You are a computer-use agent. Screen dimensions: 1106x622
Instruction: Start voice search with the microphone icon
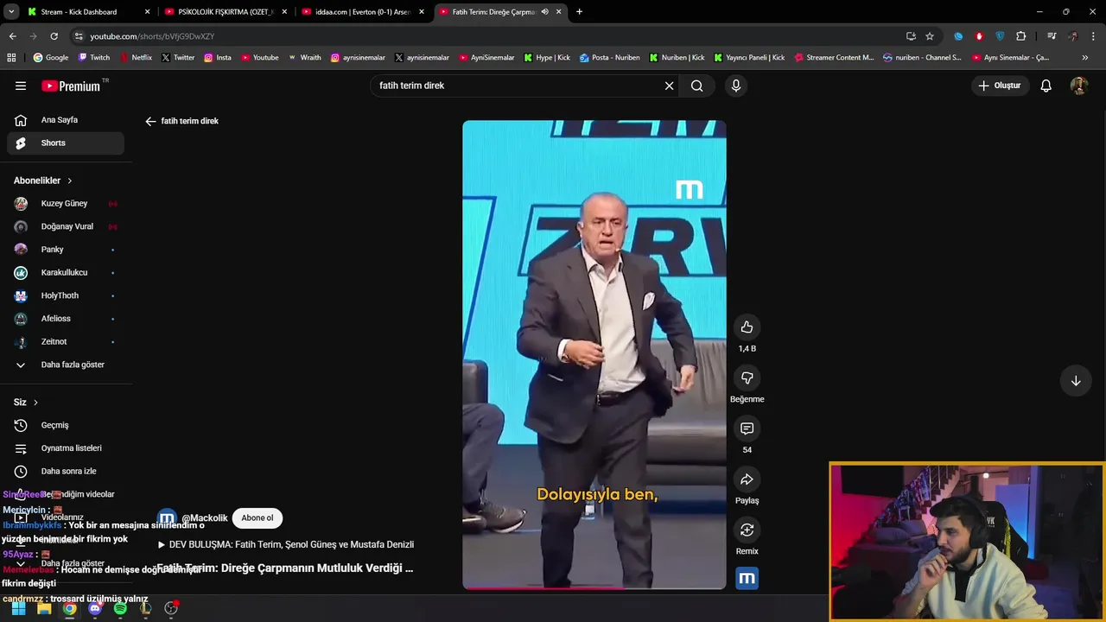click(735, 86)
